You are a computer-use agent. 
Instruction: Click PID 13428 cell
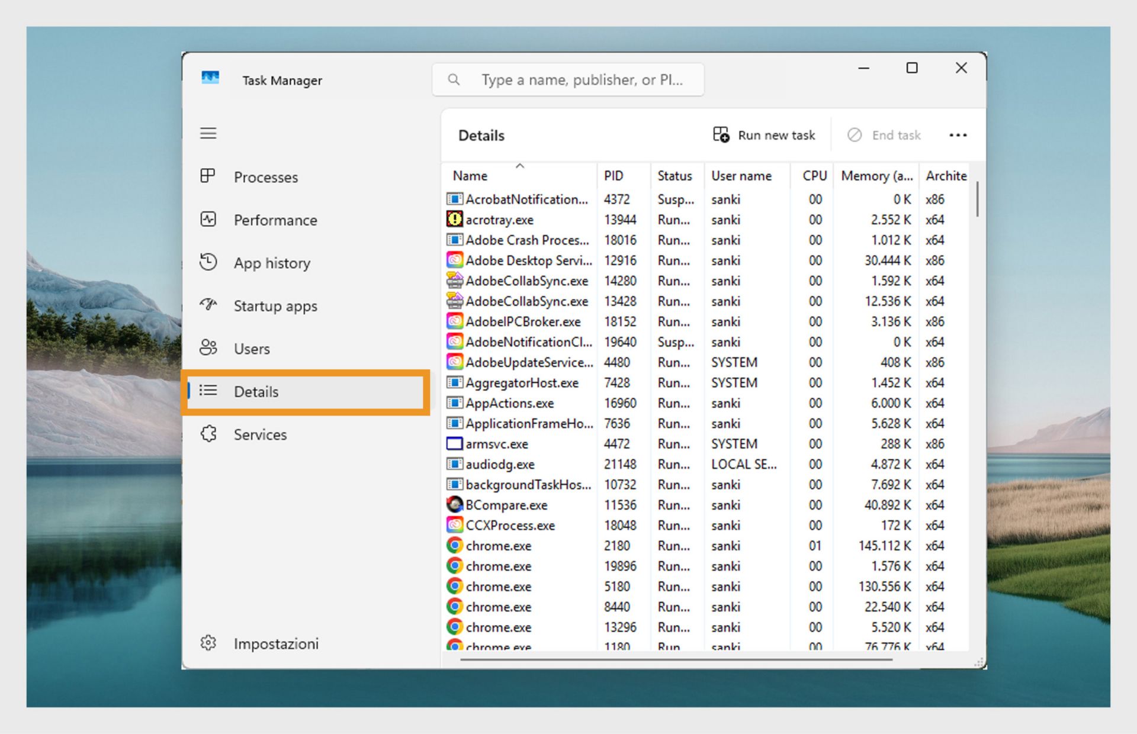[620, 301]
